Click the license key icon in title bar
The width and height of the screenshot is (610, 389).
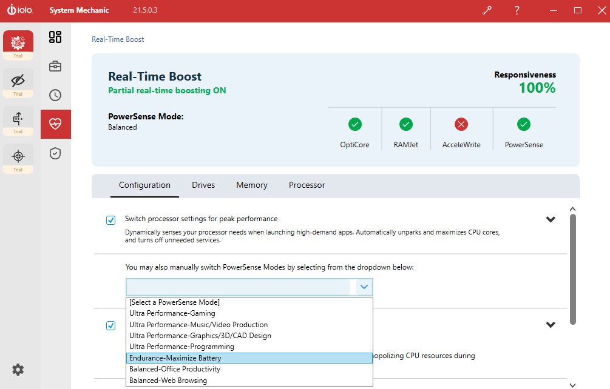click(487, 10)
